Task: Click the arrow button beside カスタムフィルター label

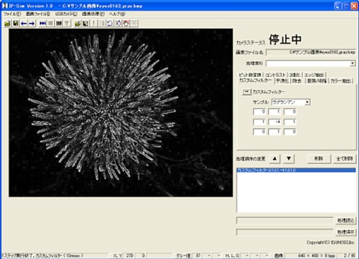Action: tap(246, 92)
